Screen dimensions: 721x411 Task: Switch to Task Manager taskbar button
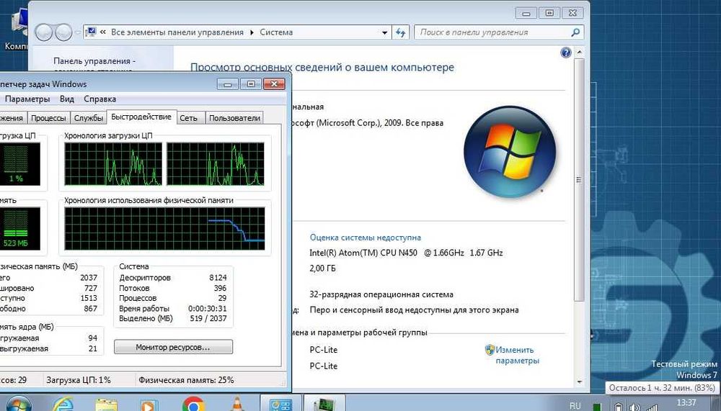coord(324,405)
